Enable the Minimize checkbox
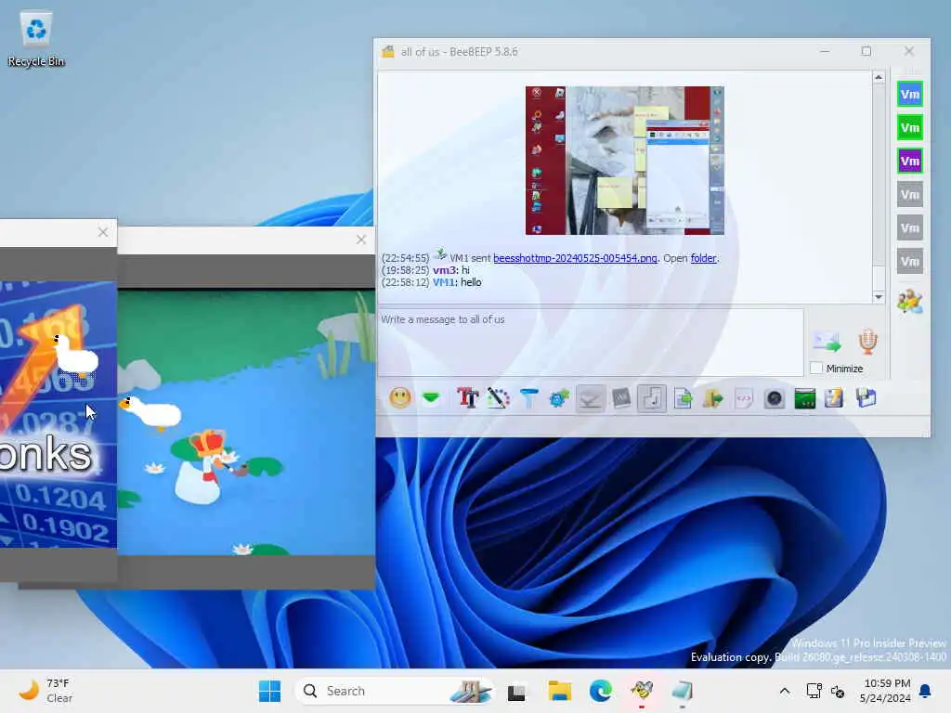The image size is (951, 713). click(x=816, y=368)
